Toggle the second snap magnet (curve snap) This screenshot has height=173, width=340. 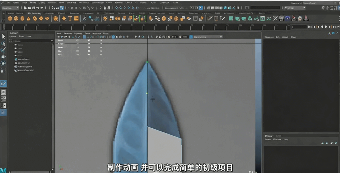[121, 8]
